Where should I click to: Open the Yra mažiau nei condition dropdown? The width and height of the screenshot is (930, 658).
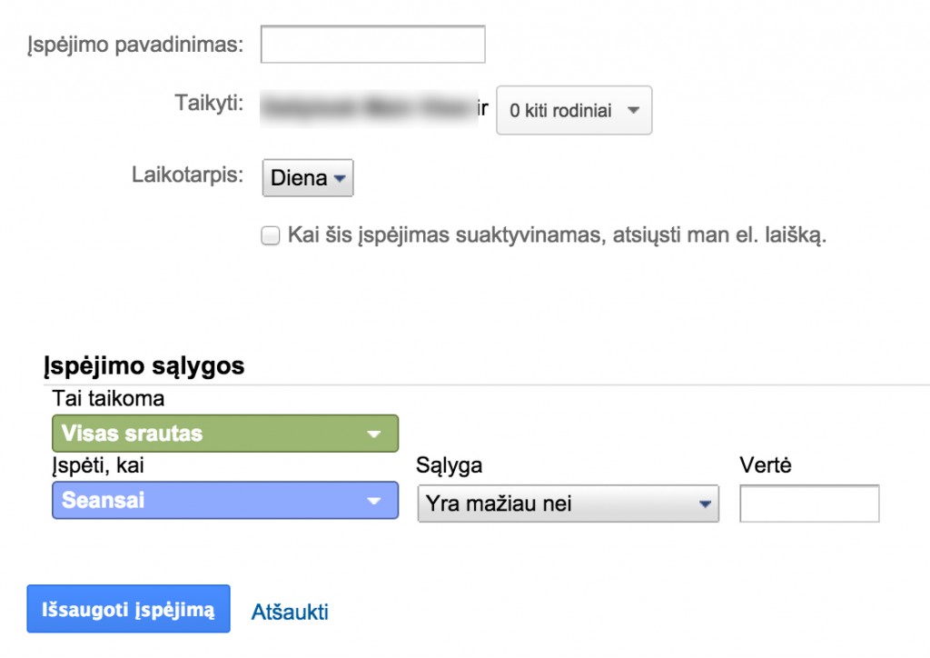coord(568,503)
